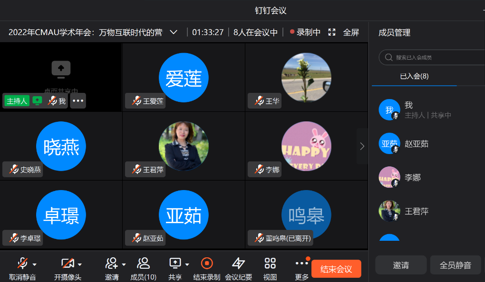Click the member search input field

point(433,57)
